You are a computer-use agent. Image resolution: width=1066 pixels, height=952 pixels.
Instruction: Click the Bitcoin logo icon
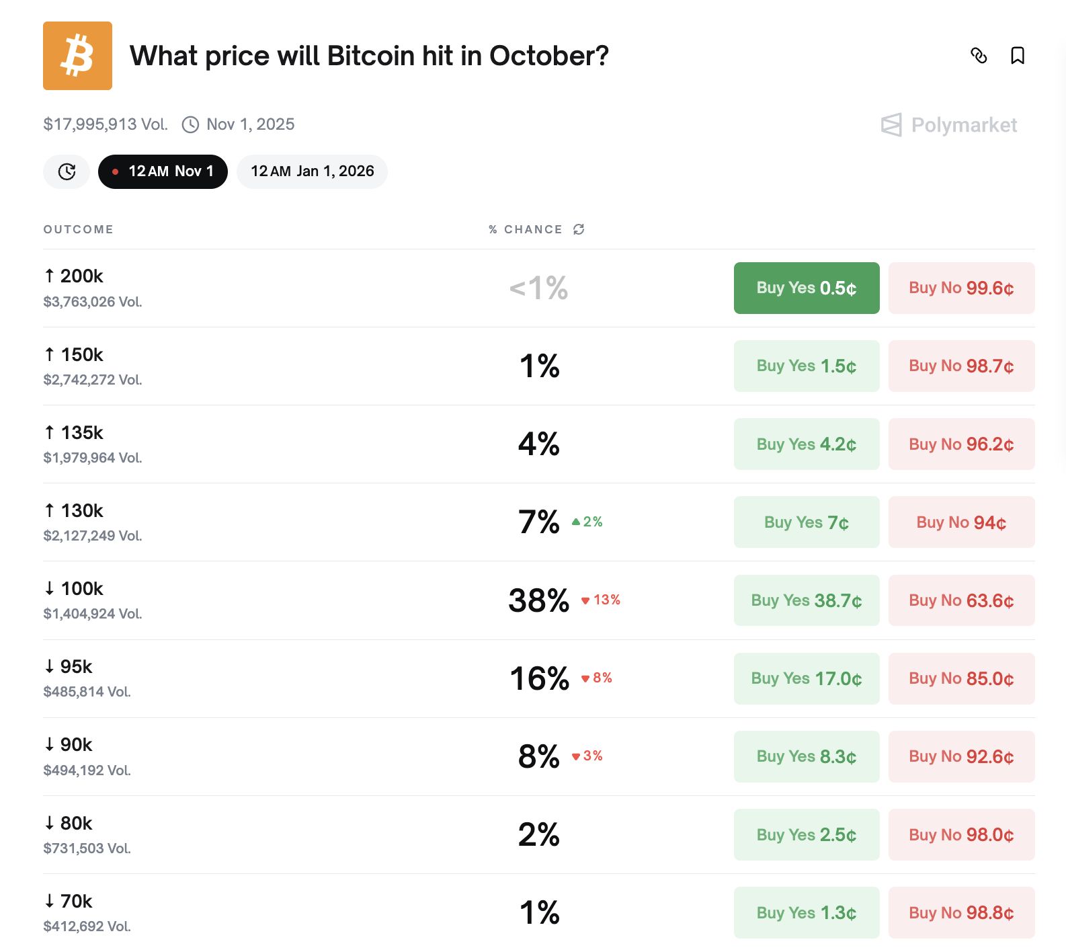pos(77,56)
